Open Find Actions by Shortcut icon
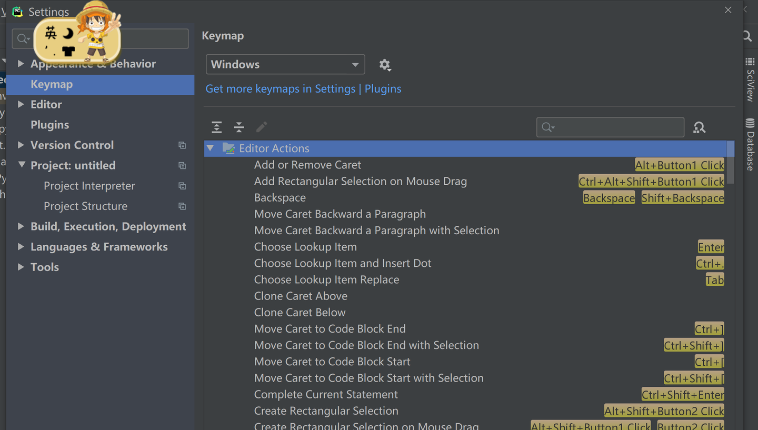The image size is (758, 430). click(699, 127)
